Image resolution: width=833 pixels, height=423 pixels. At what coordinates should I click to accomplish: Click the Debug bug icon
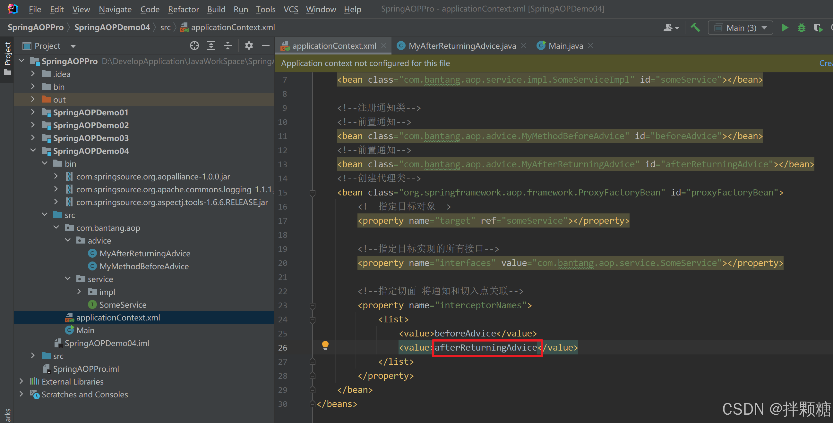coord(801,28)
